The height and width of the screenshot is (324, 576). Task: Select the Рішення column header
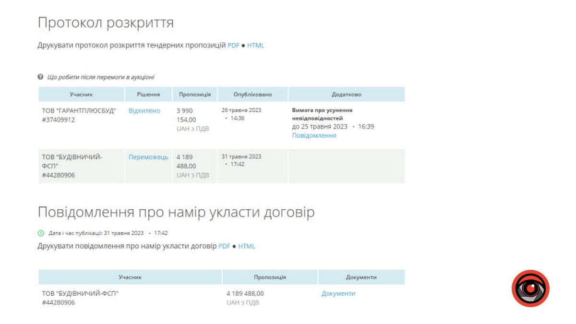point(149,94)
